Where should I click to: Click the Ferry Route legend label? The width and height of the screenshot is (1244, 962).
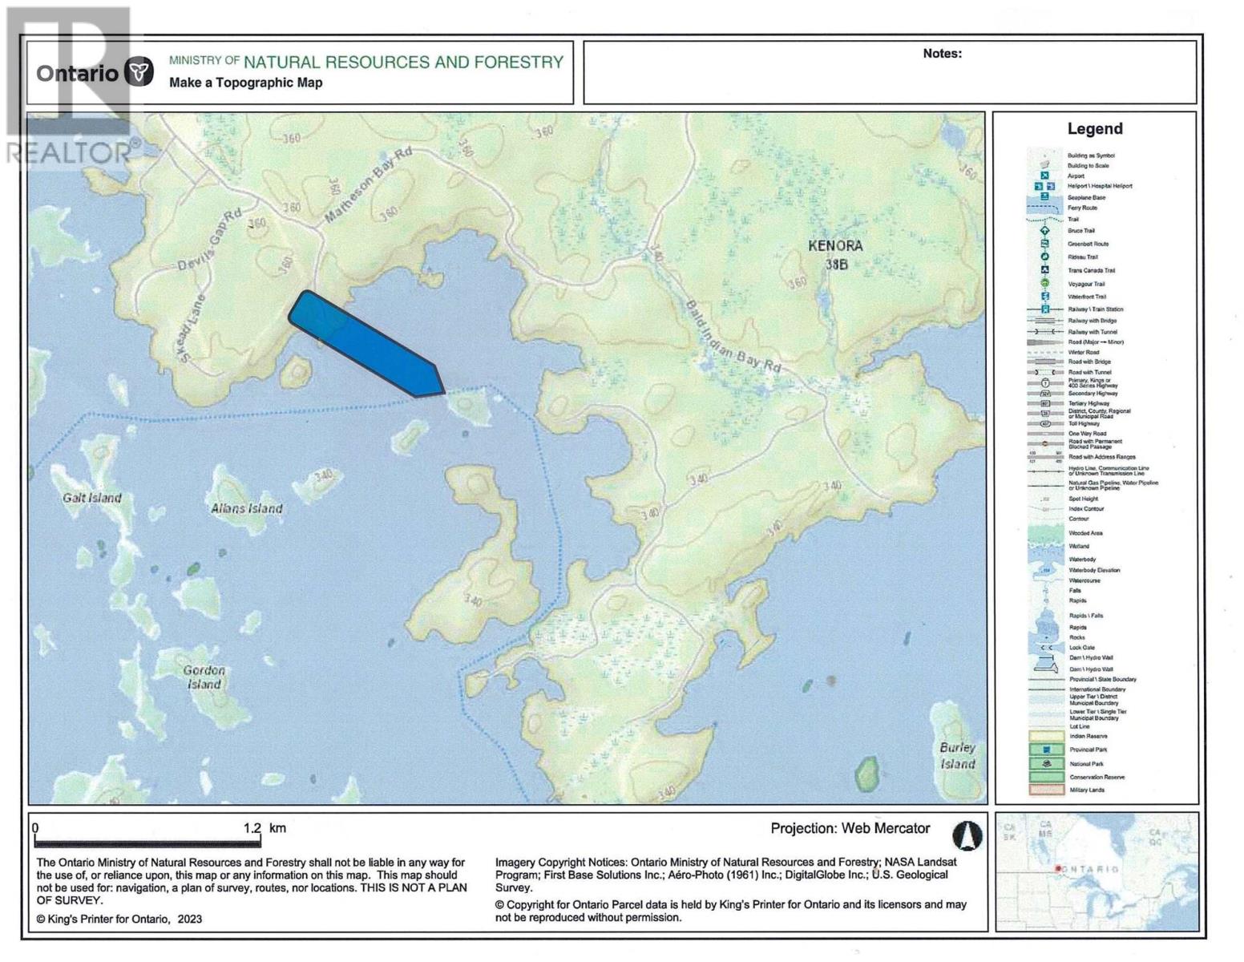[x=1082, y=208]
